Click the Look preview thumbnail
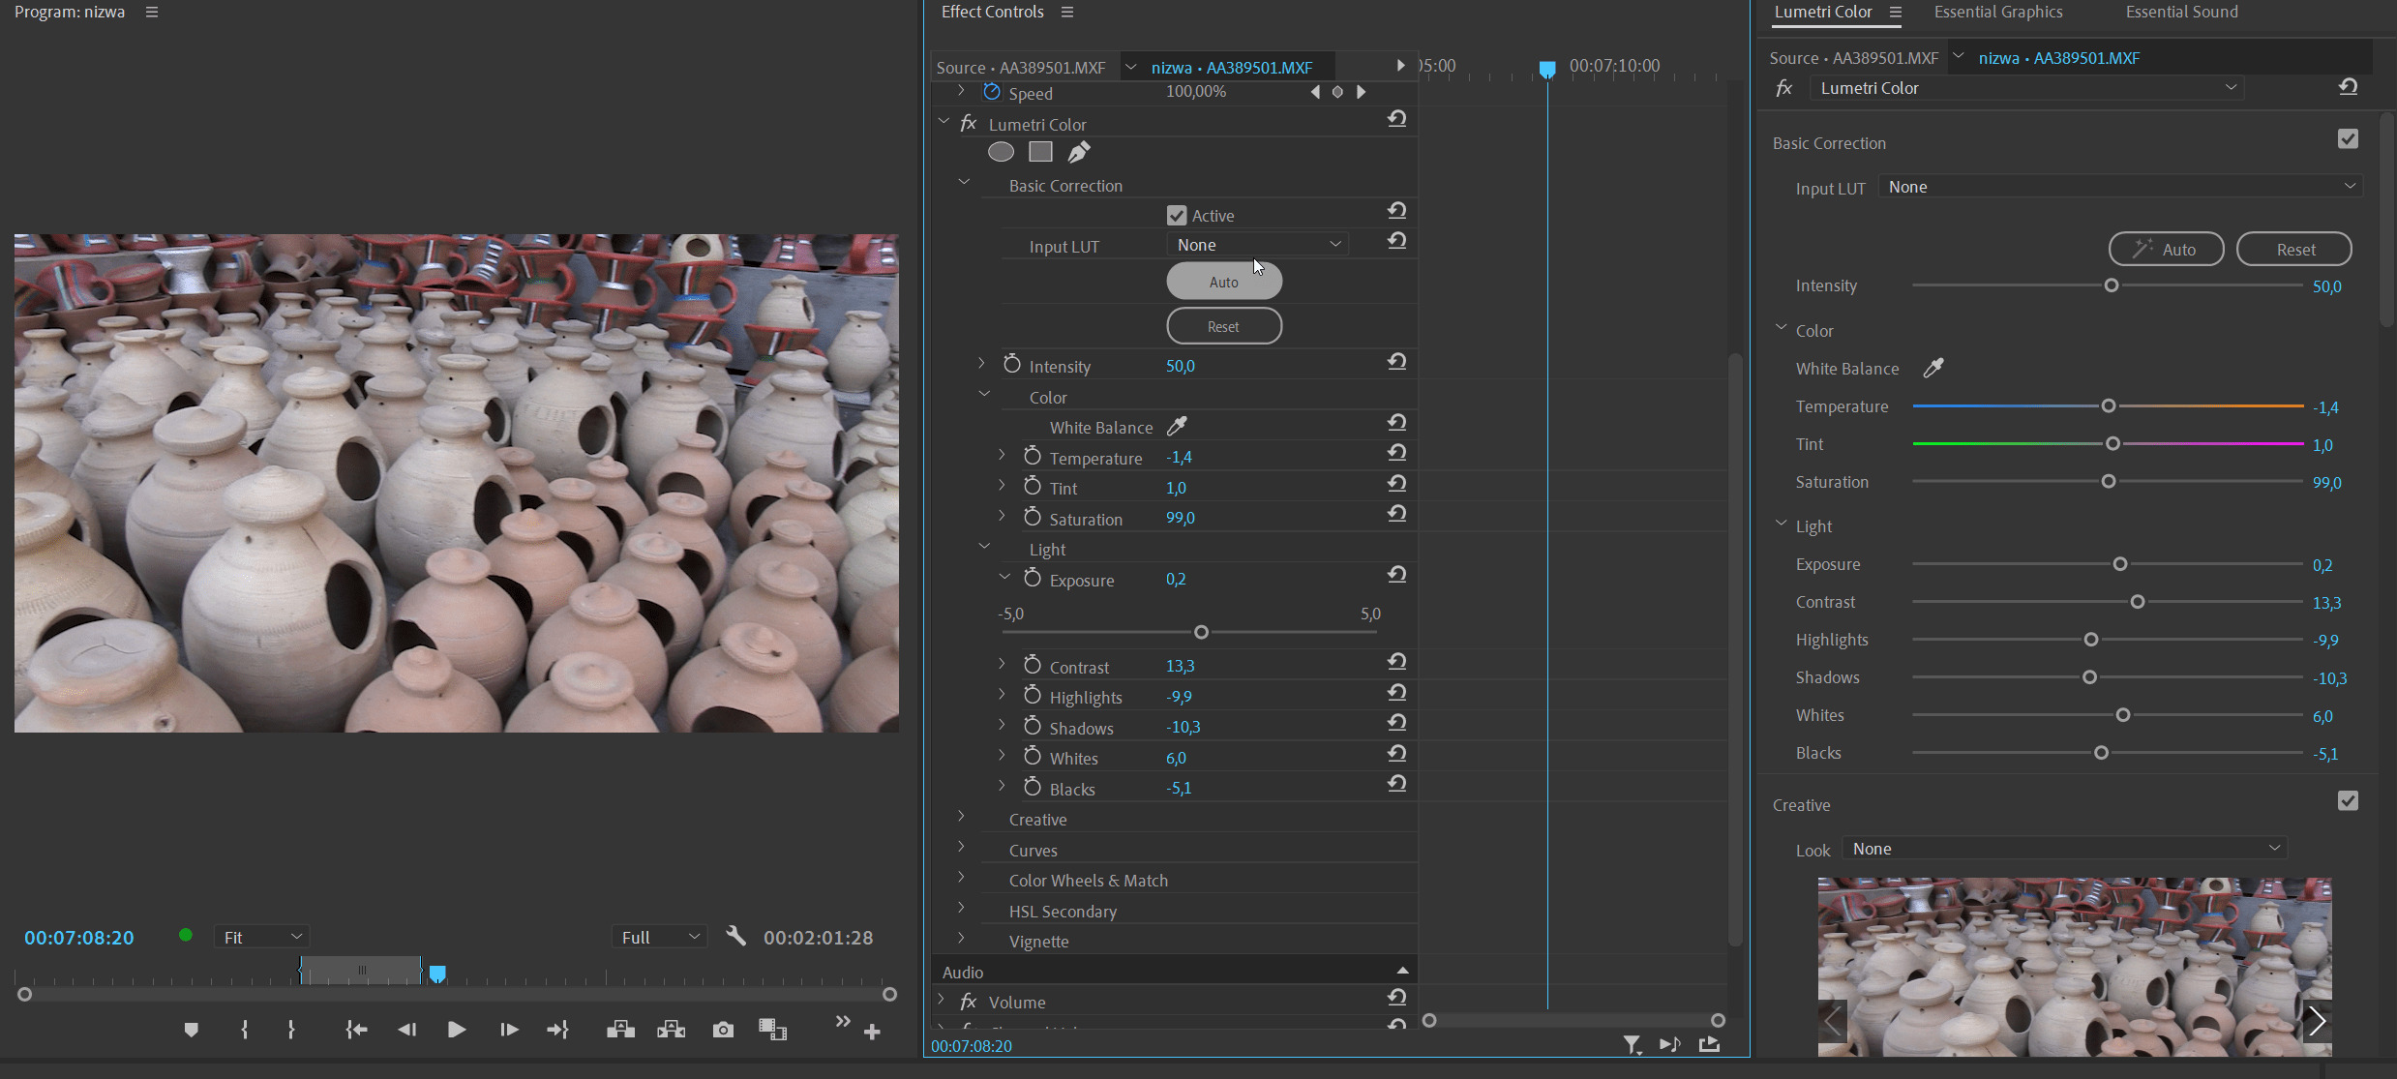 pyautogui.click(x=2074, y=966)
